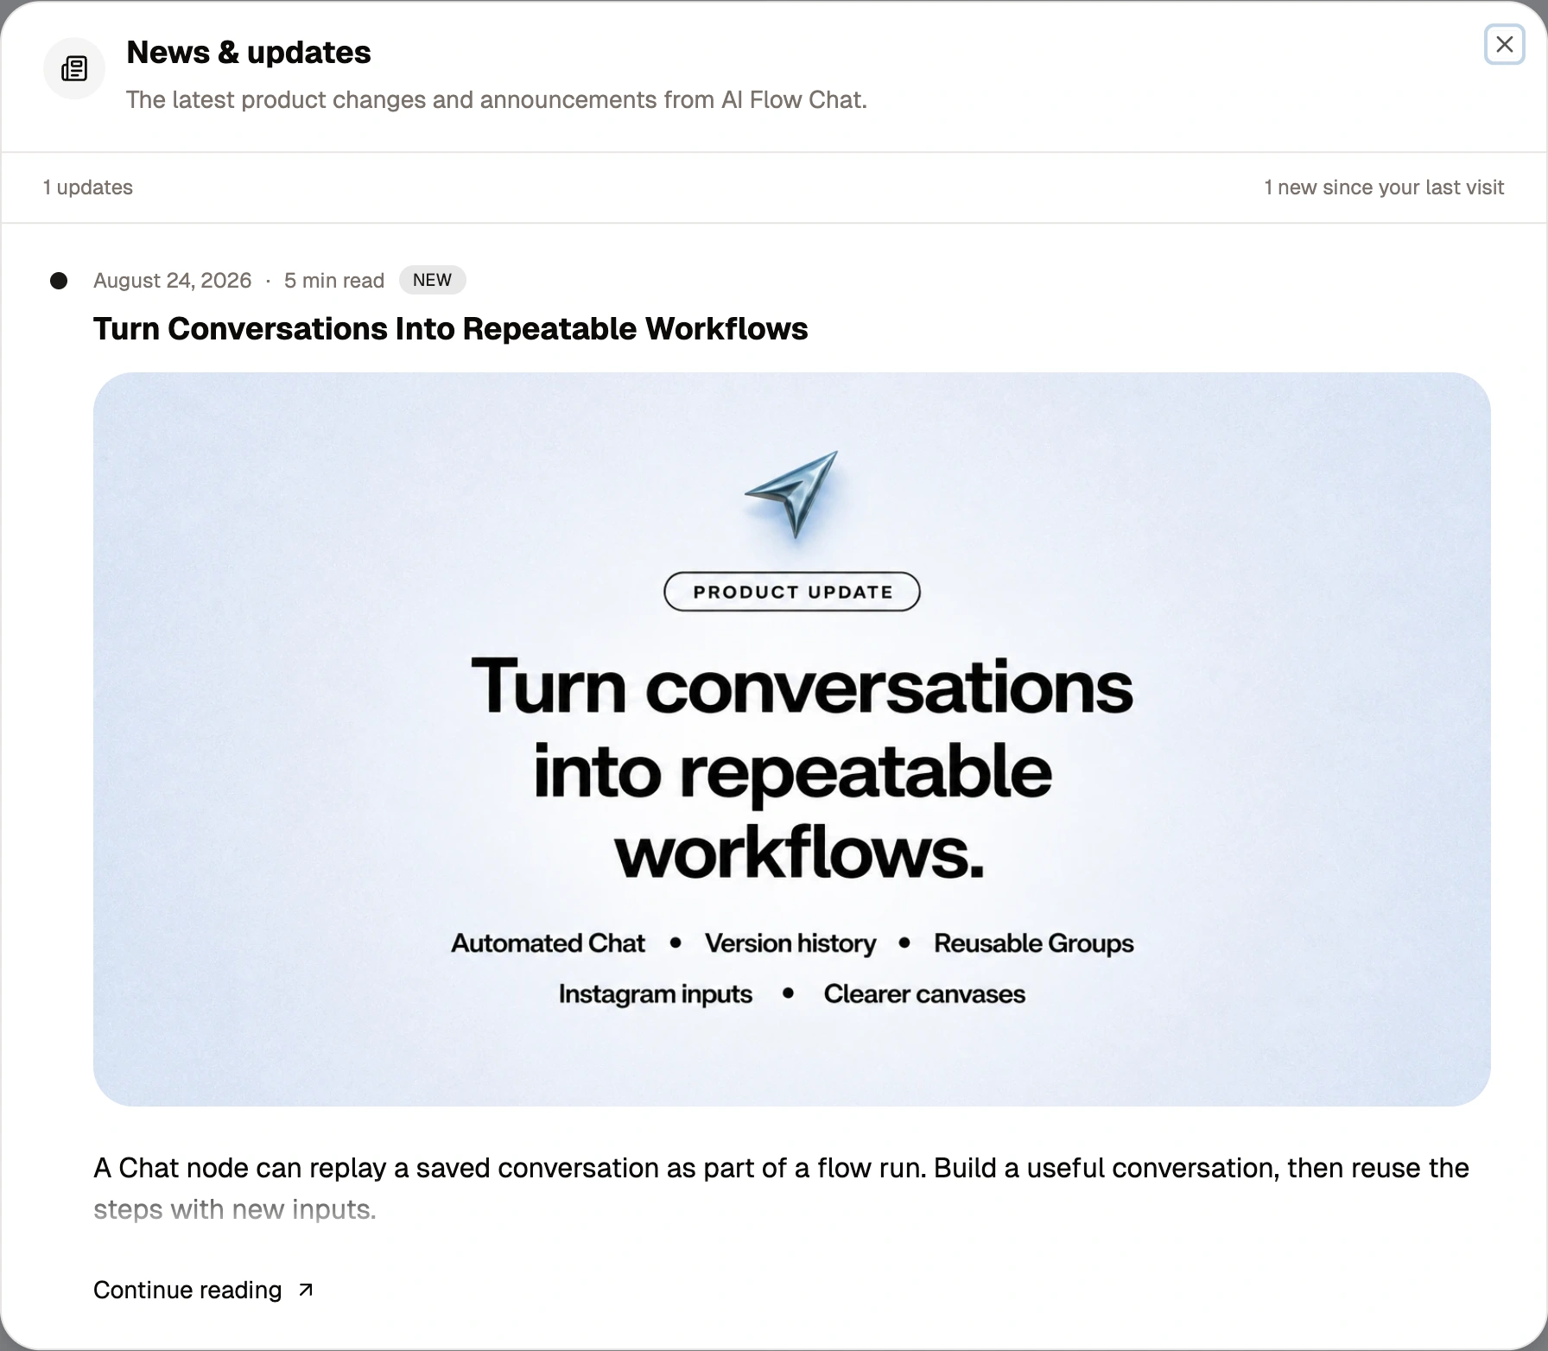Click the Chat node summary paragraph
1548x1351 pixels.
click(782, 1189)
